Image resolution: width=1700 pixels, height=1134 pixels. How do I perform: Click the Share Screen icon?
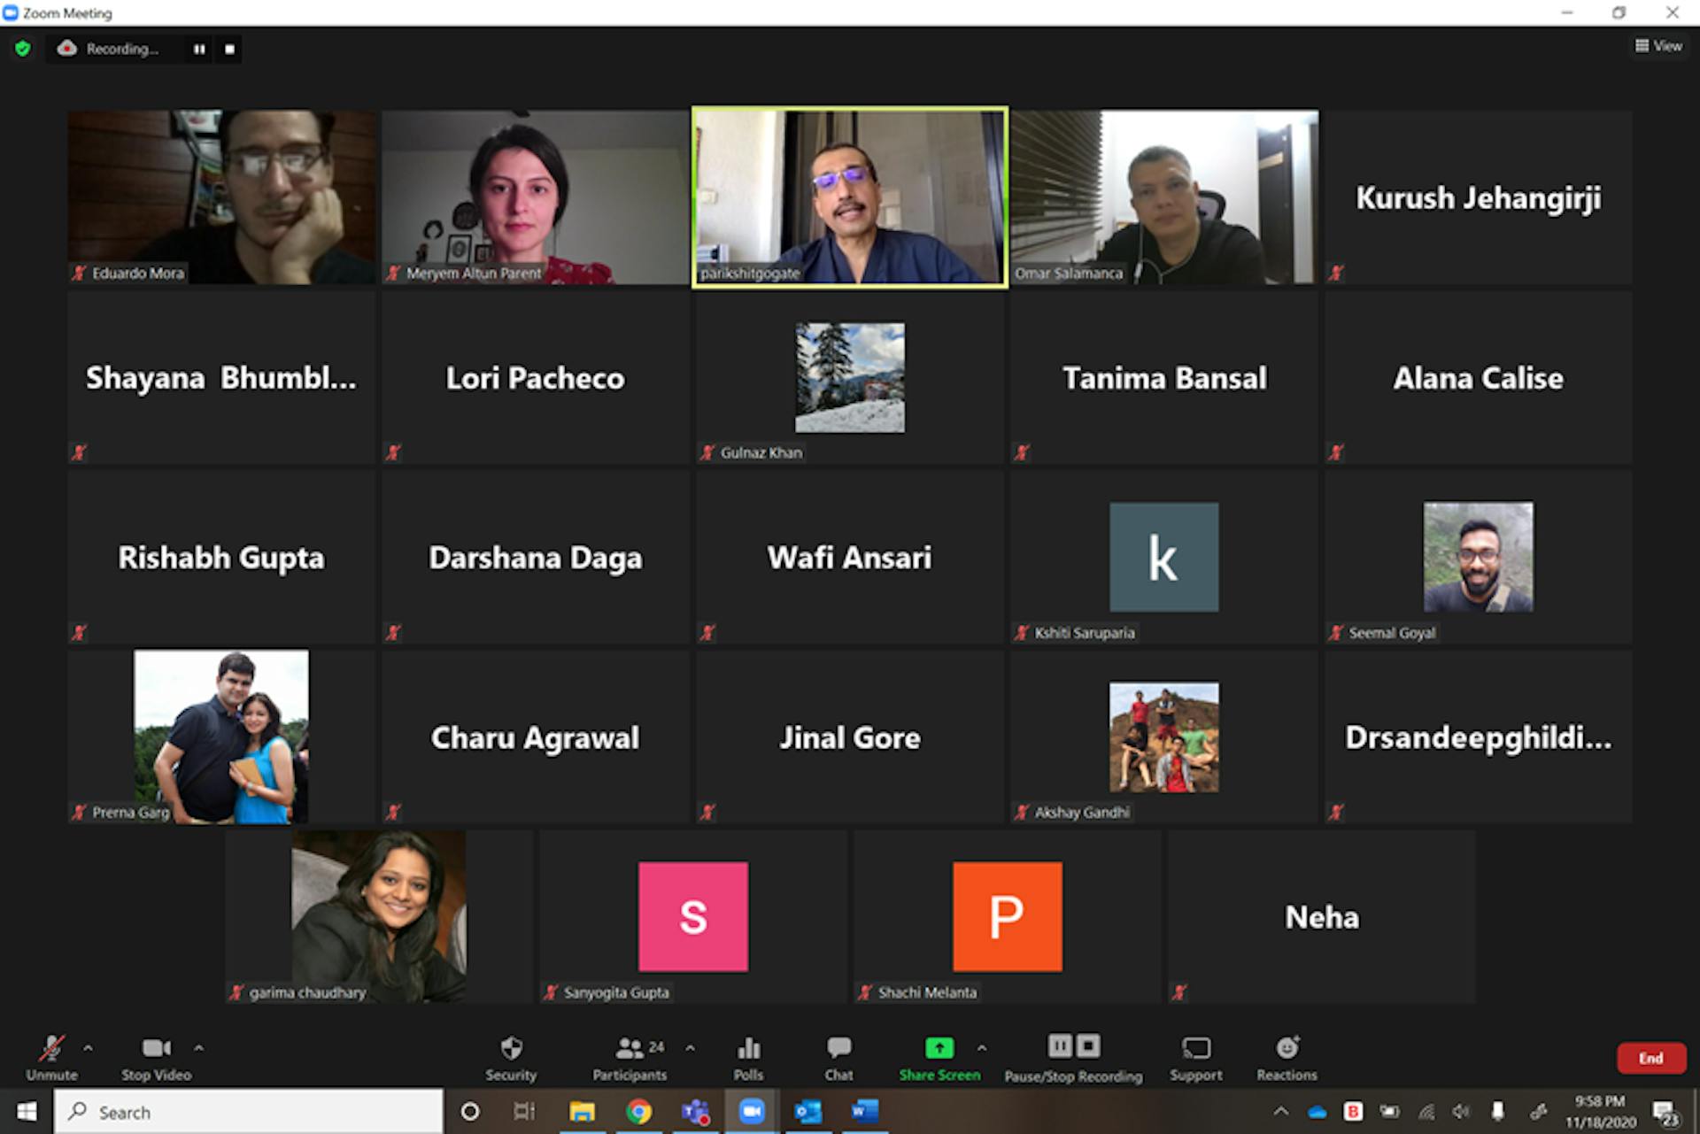pos(939,1049)
